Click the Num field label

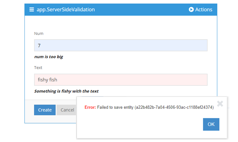click(39, 34)
